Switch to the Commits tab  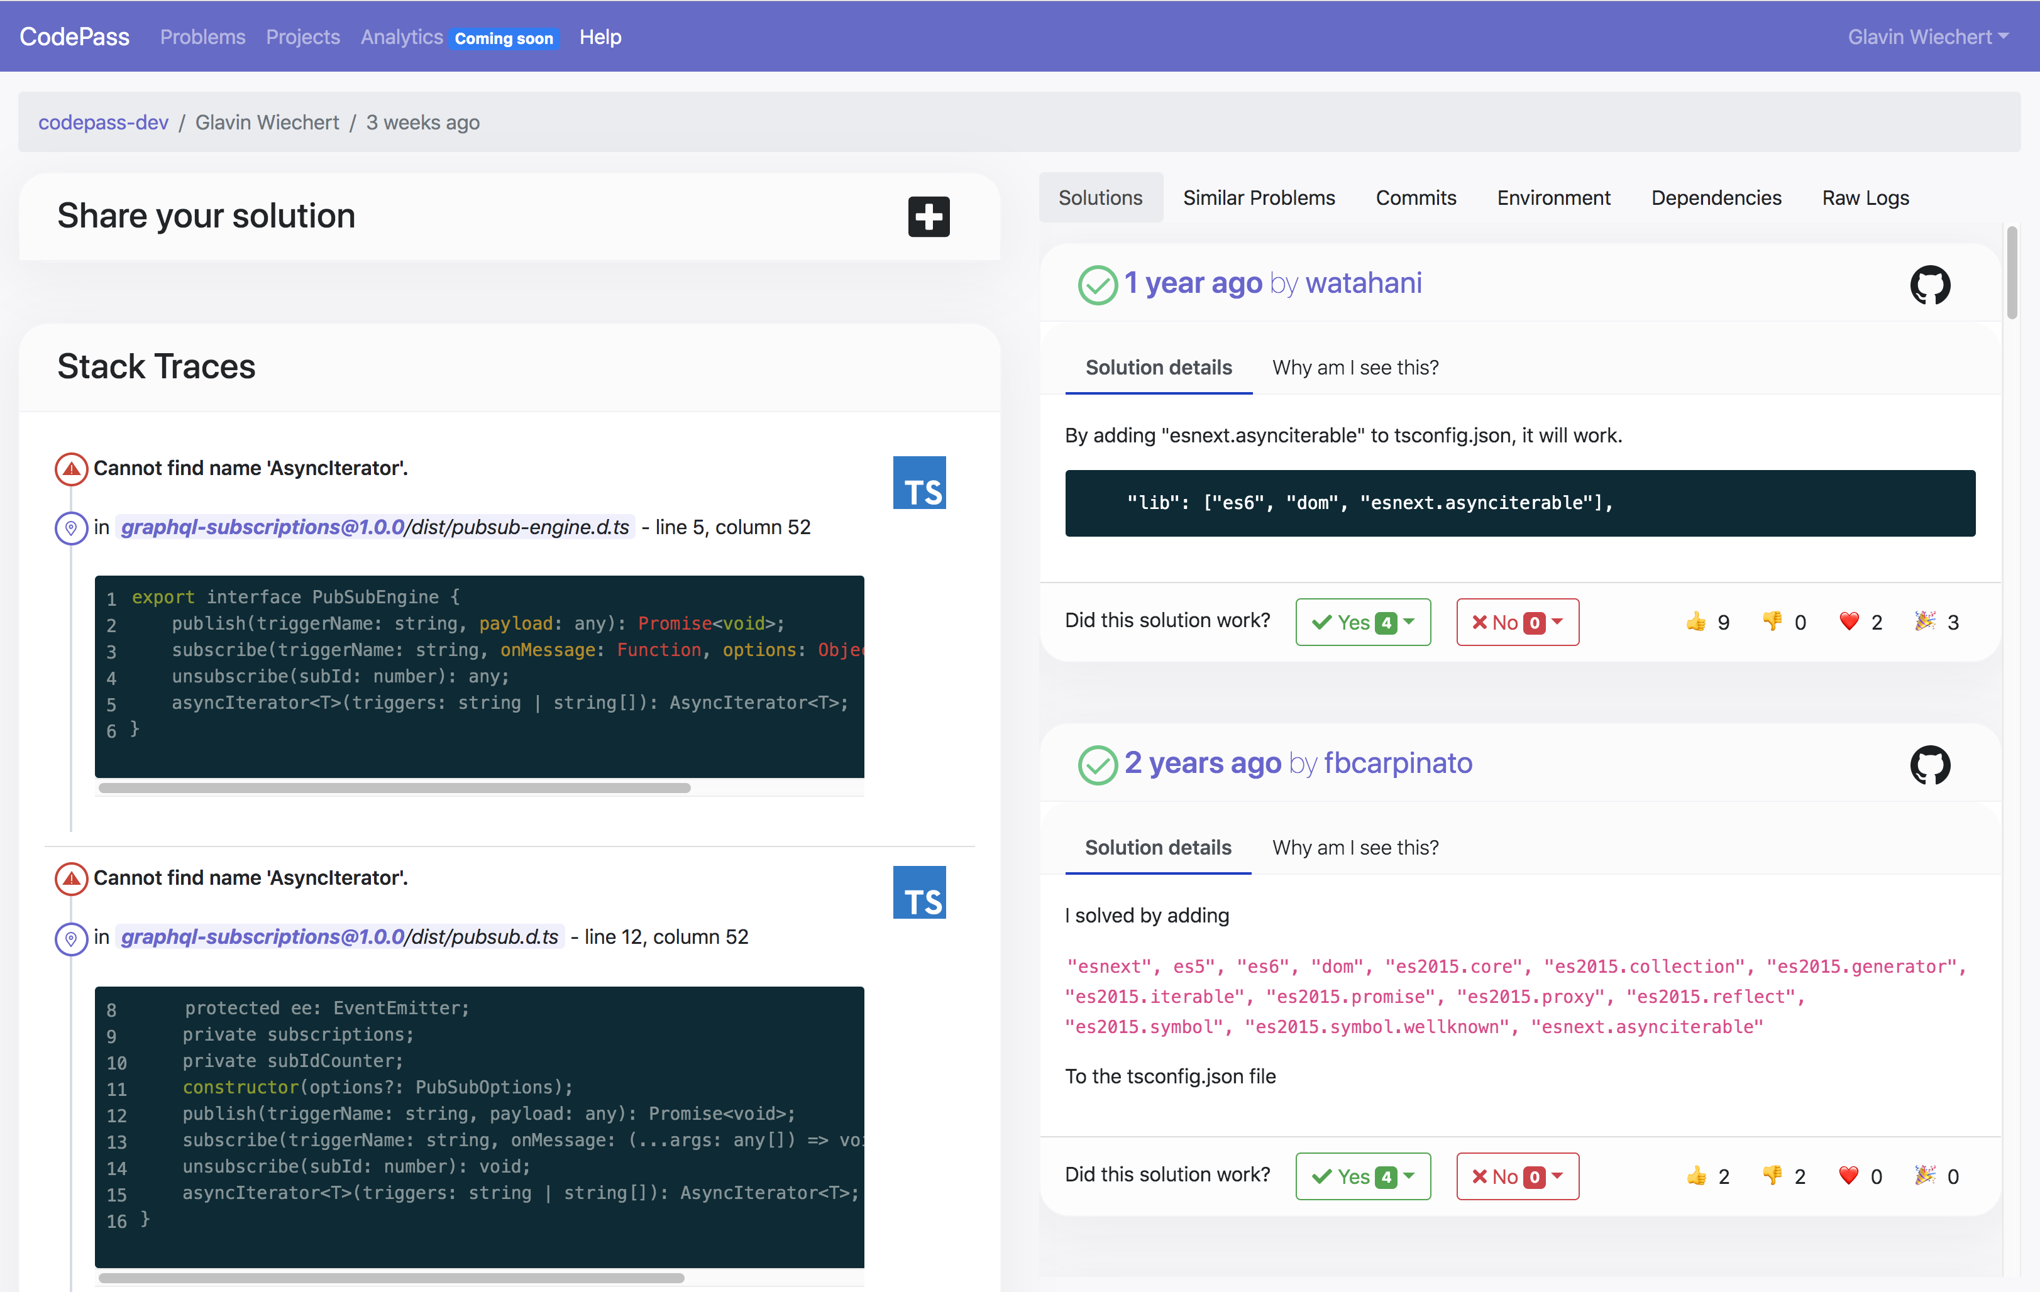click(x=1416, y=197)
